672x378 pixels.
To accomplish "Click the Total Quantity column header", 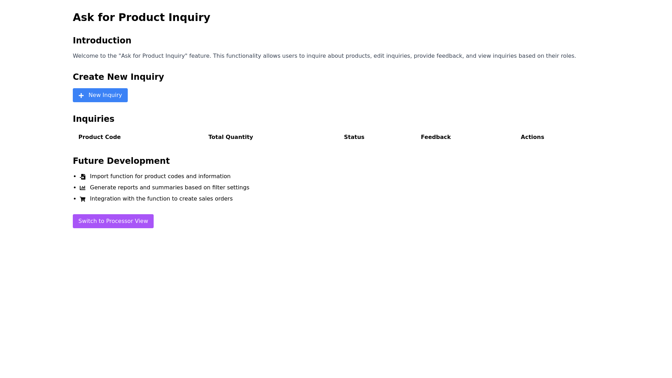I will pos(231,137).
